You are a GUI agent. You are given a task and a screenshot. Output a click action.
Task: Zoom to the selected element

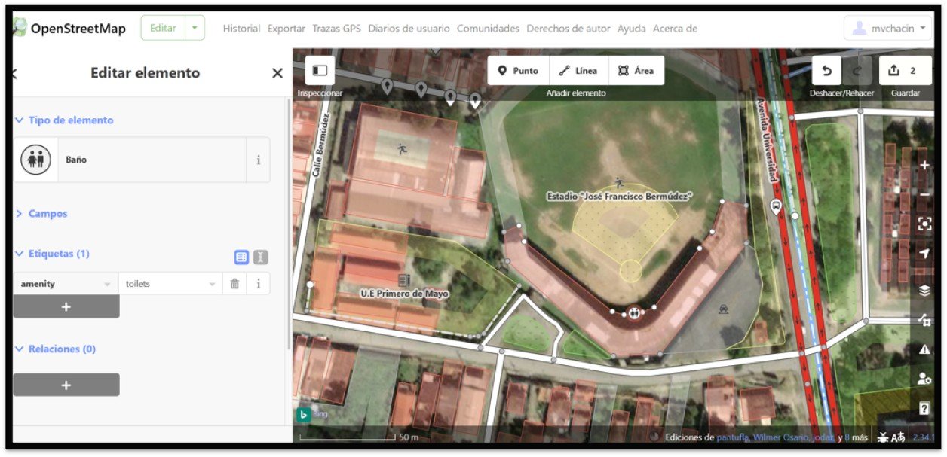[x=924, y=224]
